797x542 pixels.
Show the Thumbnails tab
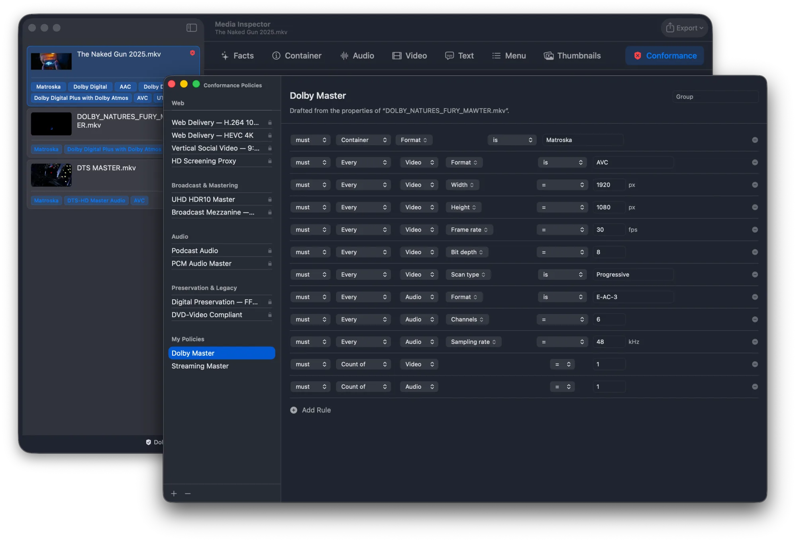pos(572,56)
